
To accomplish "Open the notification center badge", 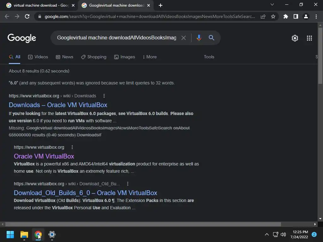I will (x=314, y=234).
